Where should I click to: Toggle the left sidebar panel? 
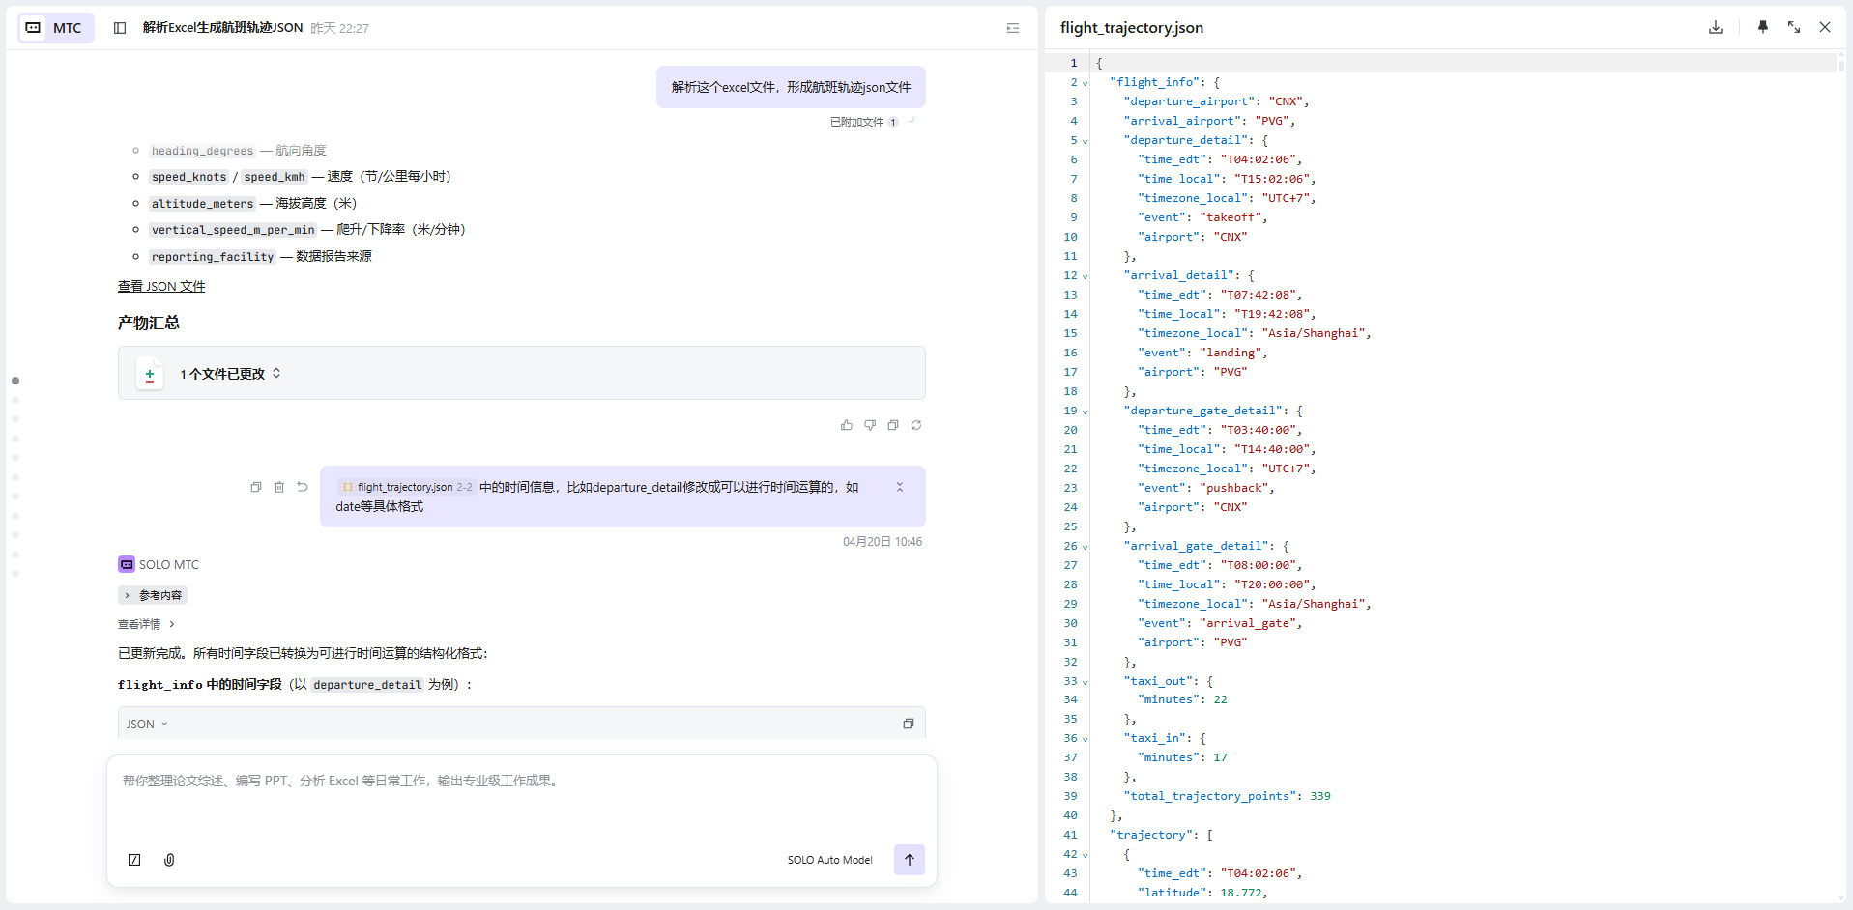pos(120,28)
